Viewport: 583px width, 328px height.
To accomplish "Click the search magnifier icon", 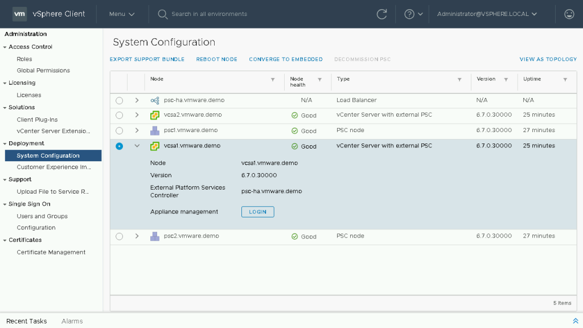I will click(x=162, y=14).
